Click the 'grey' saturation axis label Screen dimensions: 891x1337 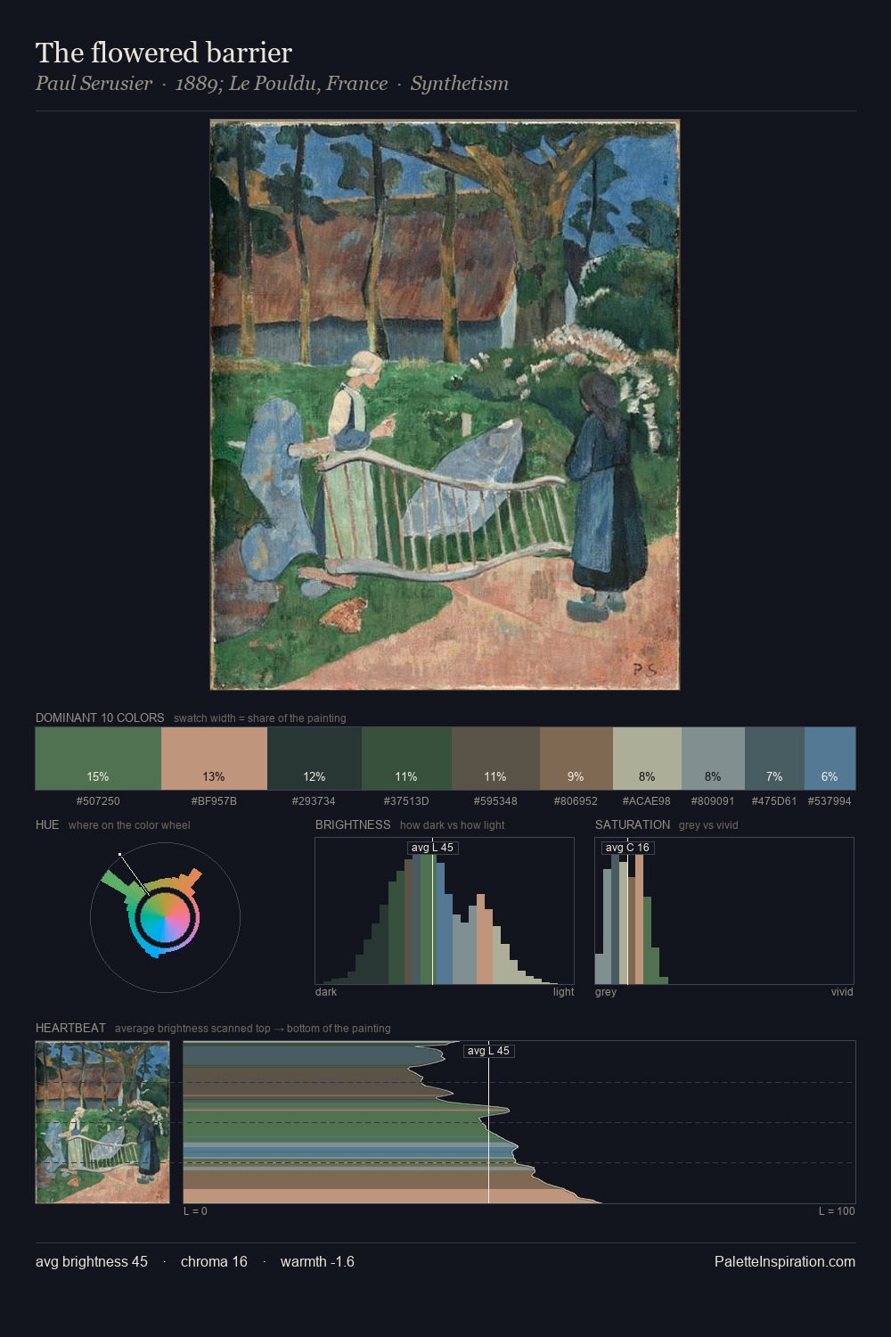tap(606, 992)
